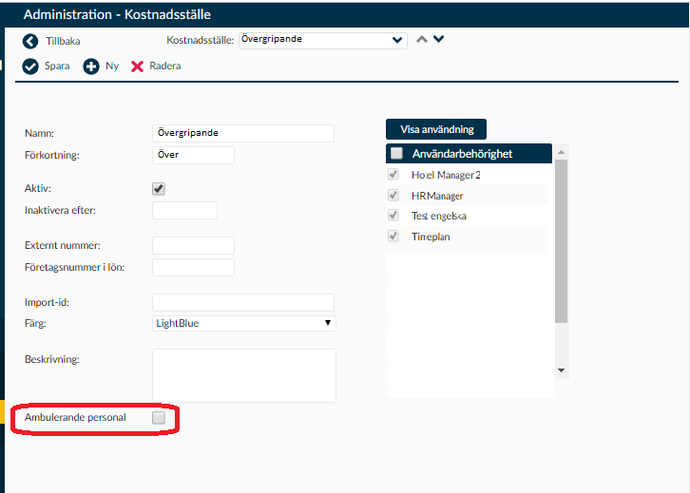Click the Ny plus icon
Viewport: 690px width, 493px height.
[91, 66]
